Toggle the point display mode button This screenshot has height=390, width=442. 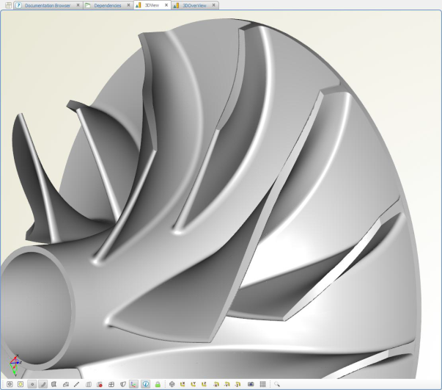[x=32, y=384]
